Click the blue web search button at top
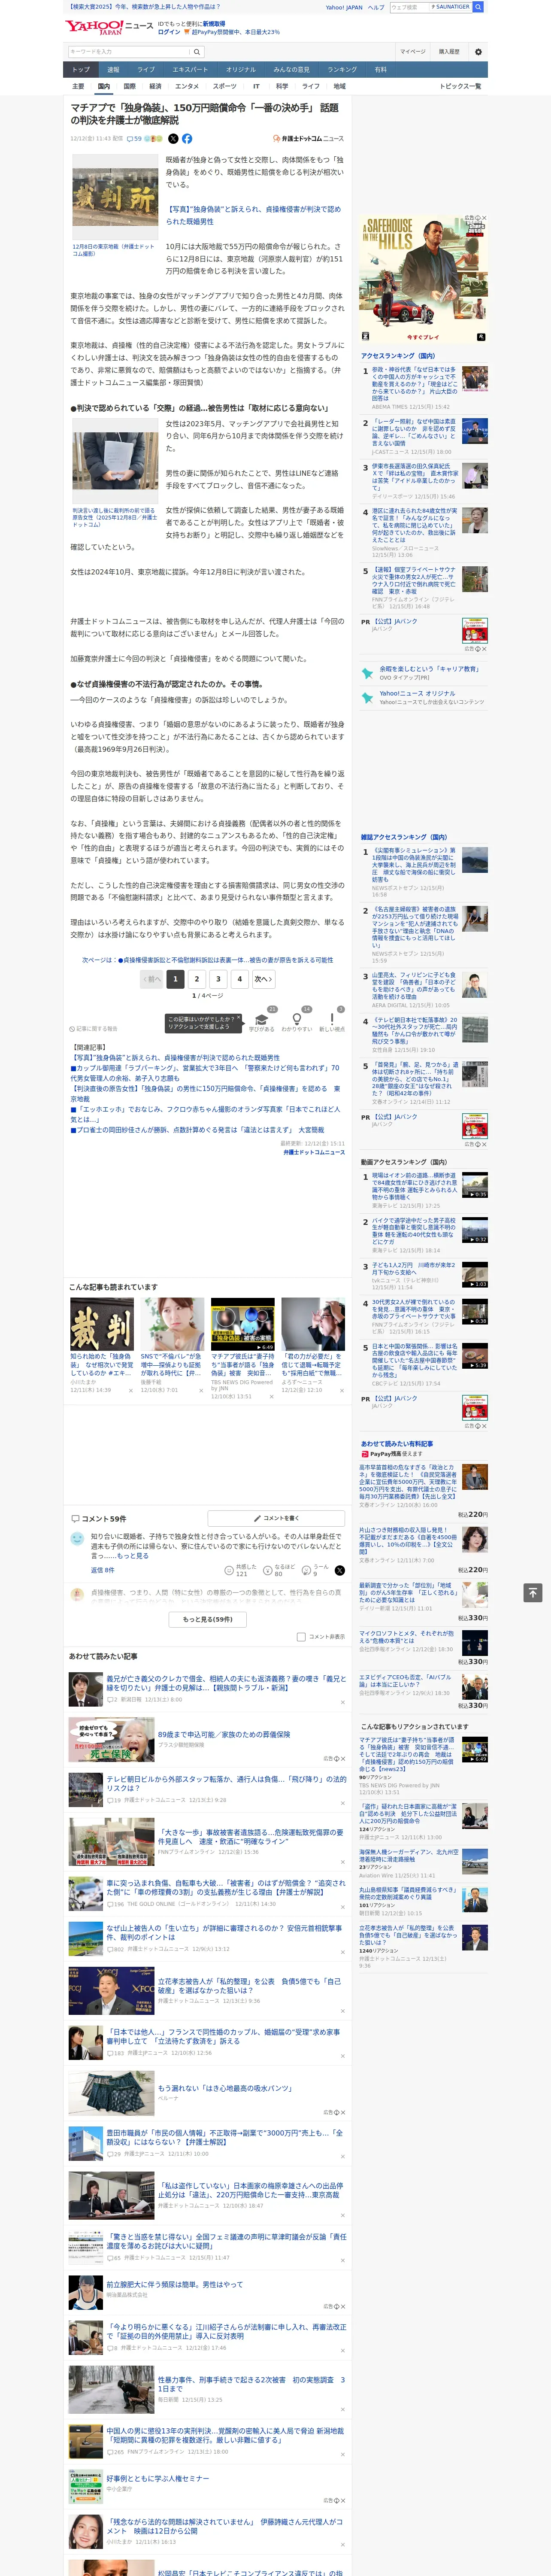 [478, 7]
